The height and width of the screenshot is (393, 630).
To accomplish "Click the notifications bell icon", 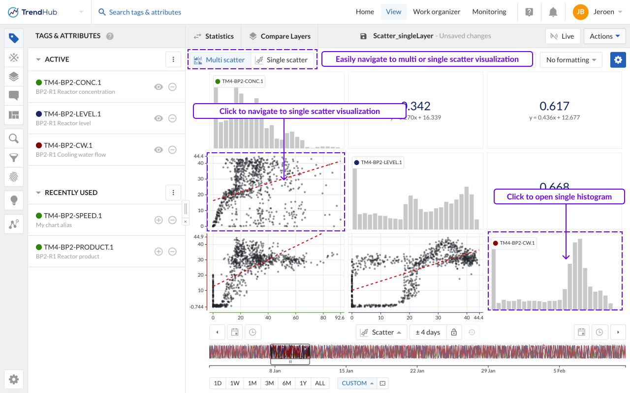I will click(x=553, y=12).
